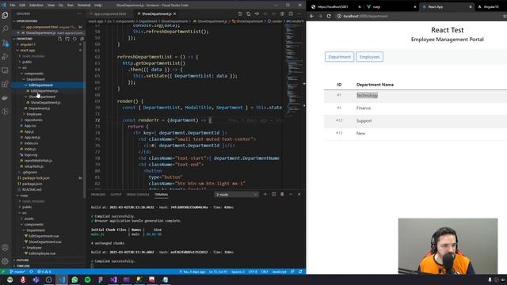
Task: Open the Explorer view in activity bar
Action: (5, 15)
